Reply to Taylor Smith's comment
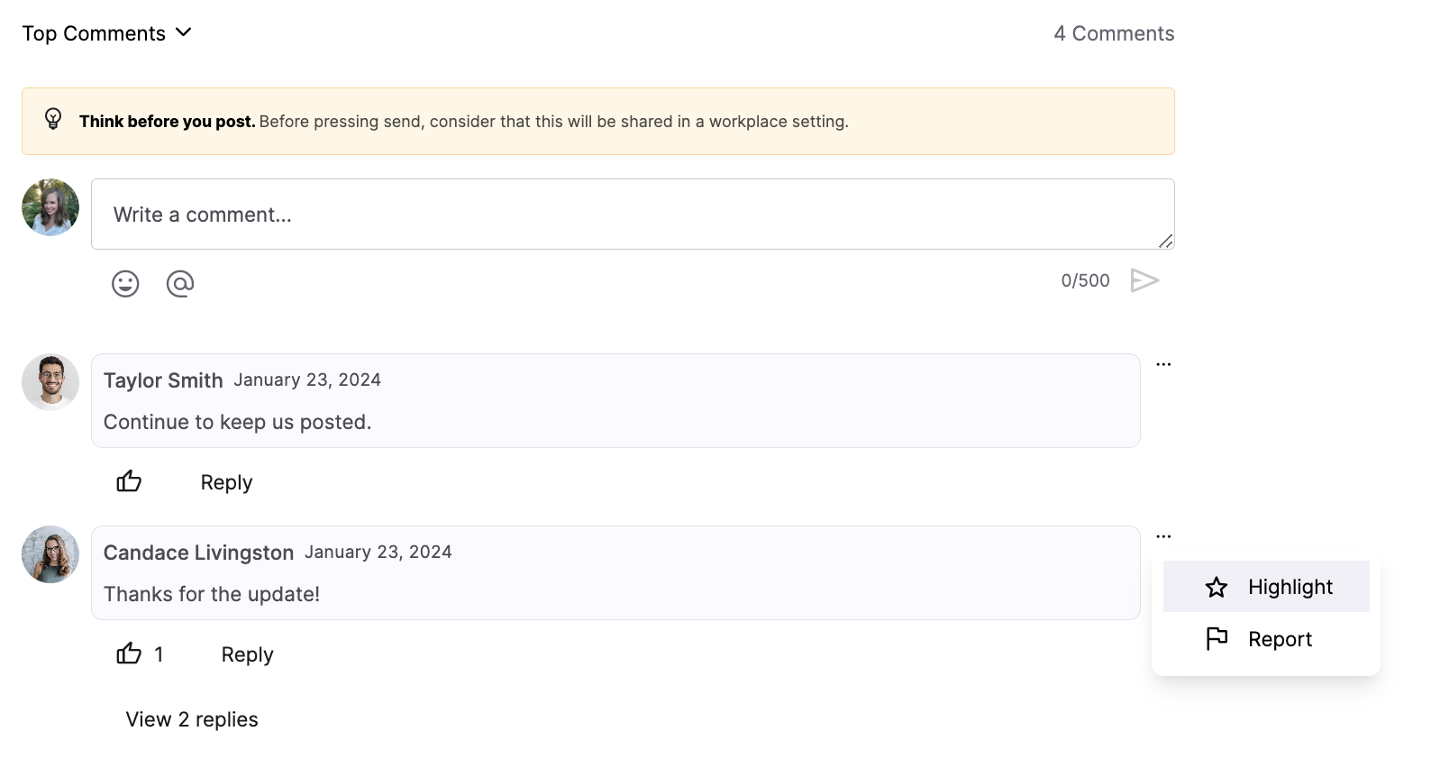This screenshot has width=1431, height=768. [x=226, y=482]
